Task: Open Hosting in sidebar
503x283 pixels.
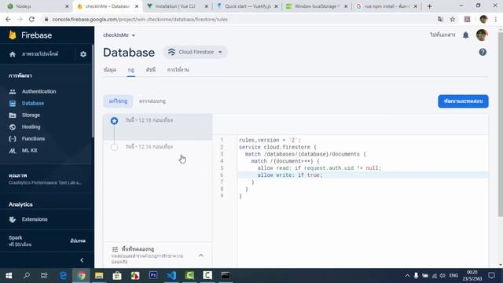Action: [31, 127]
